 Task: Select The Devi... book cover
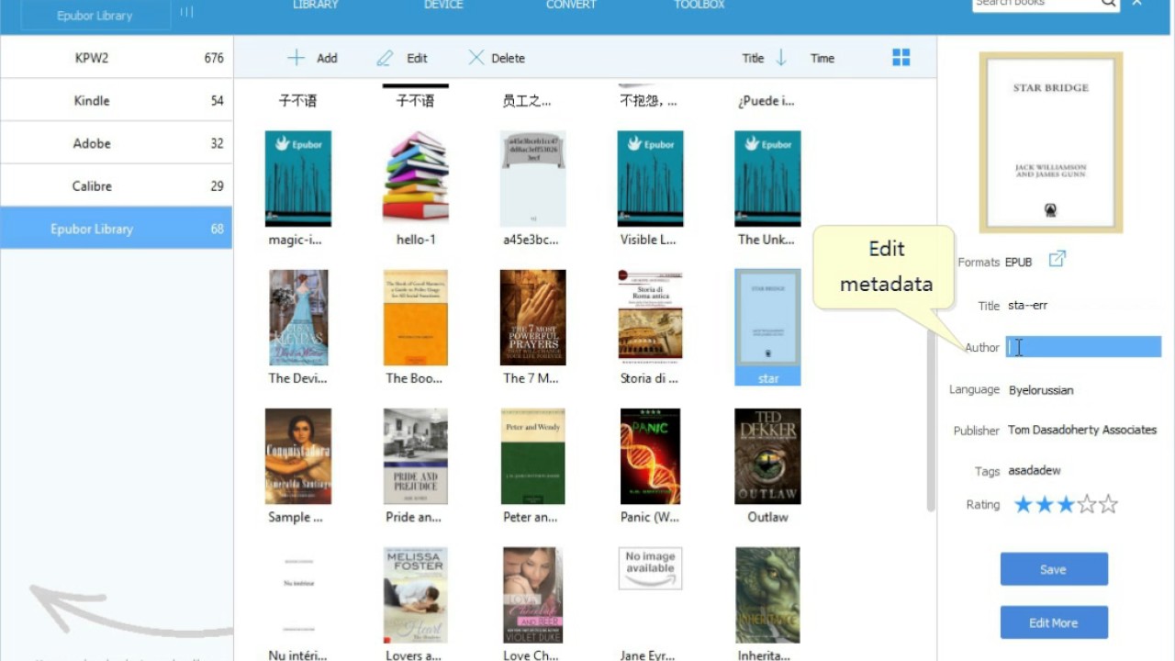298,318
